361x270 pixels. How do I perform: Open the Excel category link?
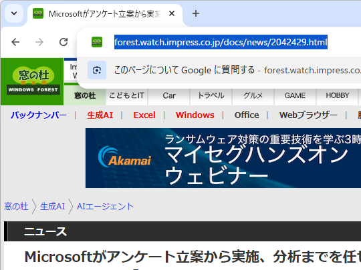[144, 115]
